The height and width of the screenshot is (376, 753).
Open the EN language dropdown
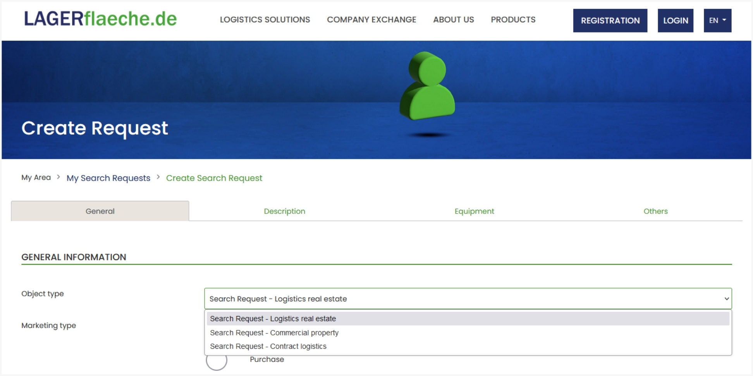point(717,21)
